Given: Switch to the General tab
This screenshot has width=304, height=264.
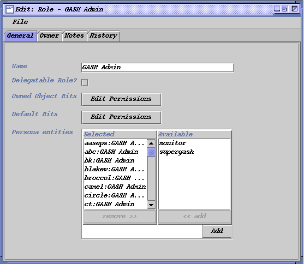Looking at the screenshot, I should (20, 35).
